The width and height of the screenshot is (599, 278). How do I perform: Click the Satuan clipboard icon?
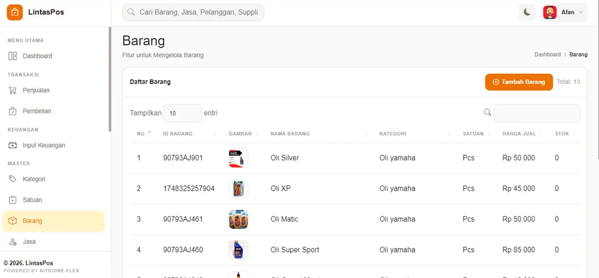tap(13, 200)
